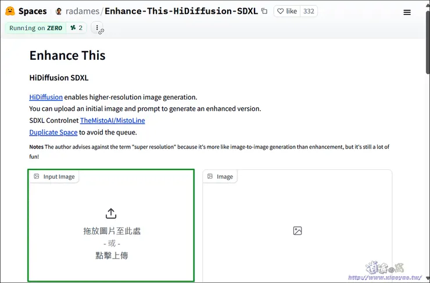Click the Image output label tag
Screen dimensions: 430x283
pyautogui.click(x=220, y=176)
